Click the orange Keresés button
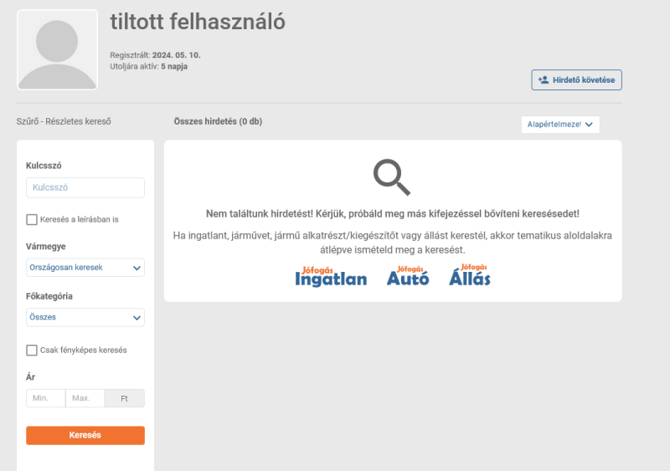 pyautogui.click(x=85, y=435)
